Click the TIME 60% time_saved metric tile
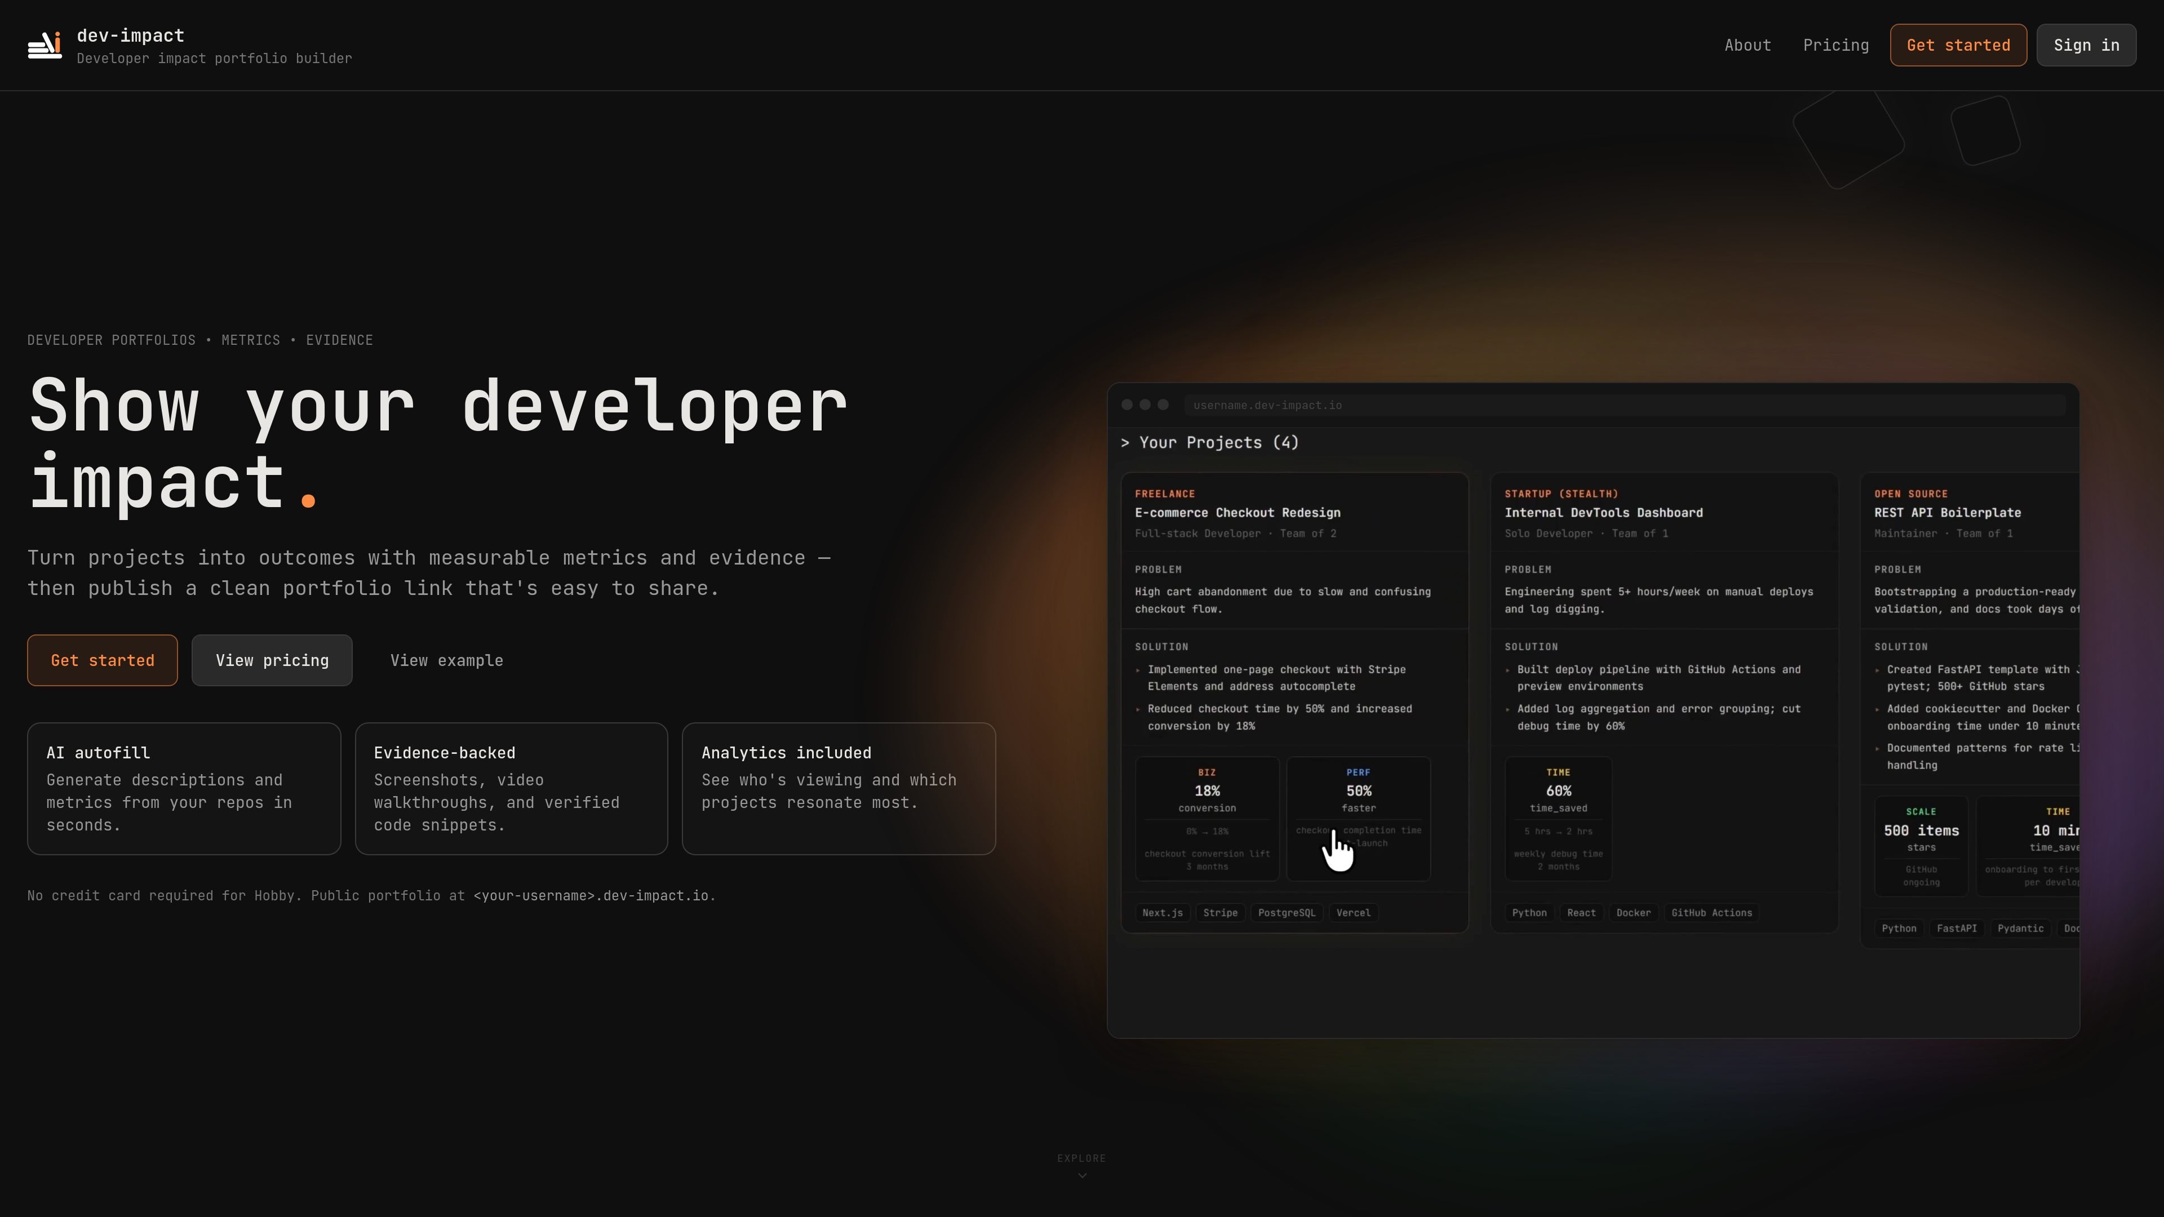This screenshot has width=2164, height=1217. pos(1558,819)
